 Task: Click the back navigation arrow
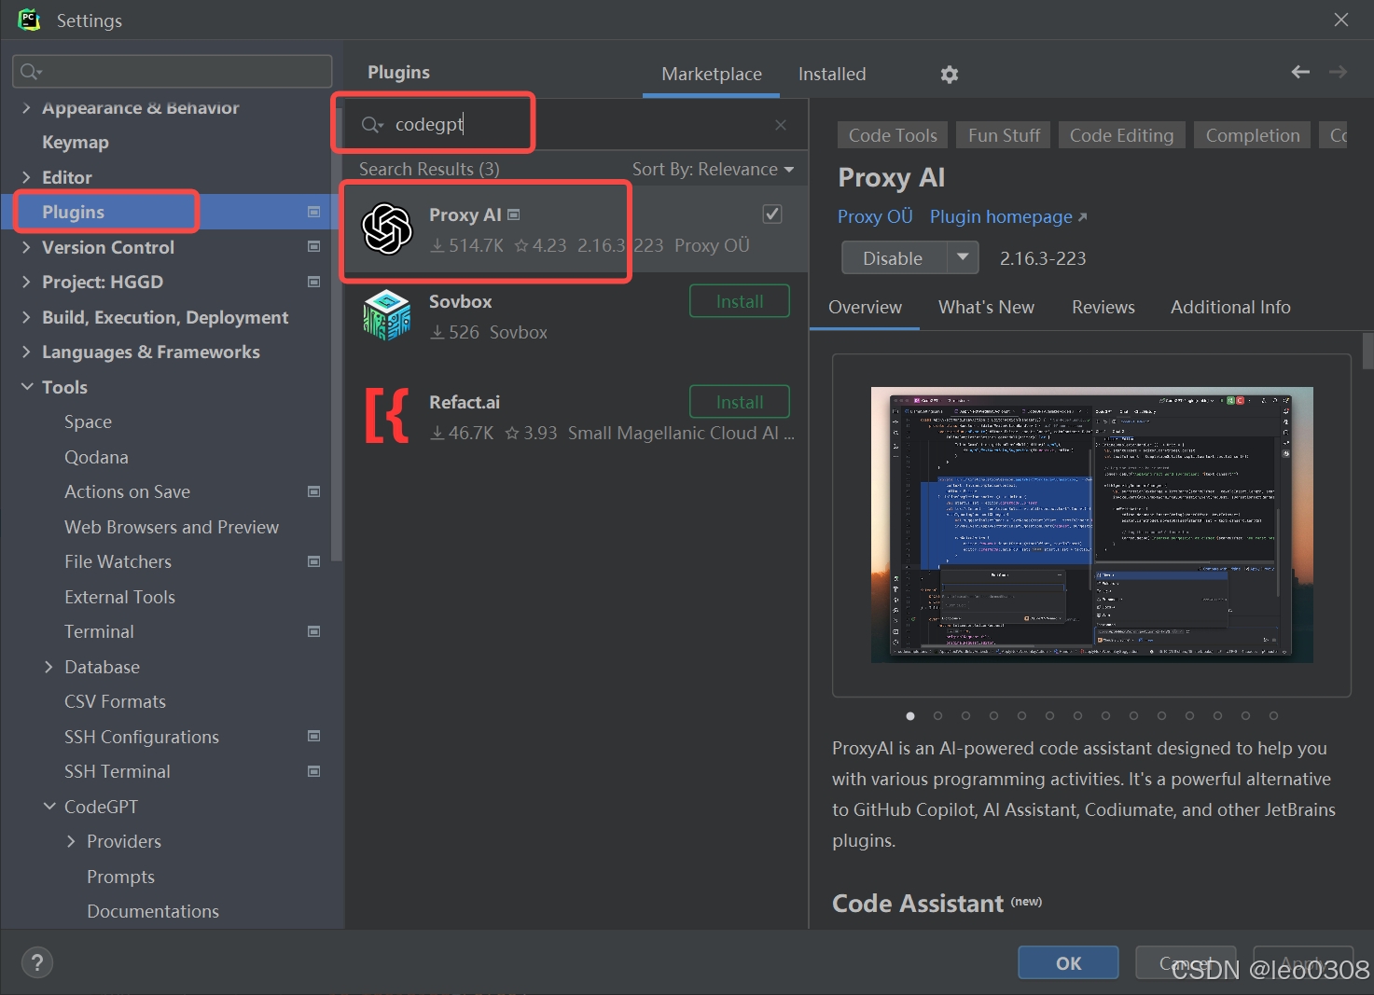(x=1299, y=72)
